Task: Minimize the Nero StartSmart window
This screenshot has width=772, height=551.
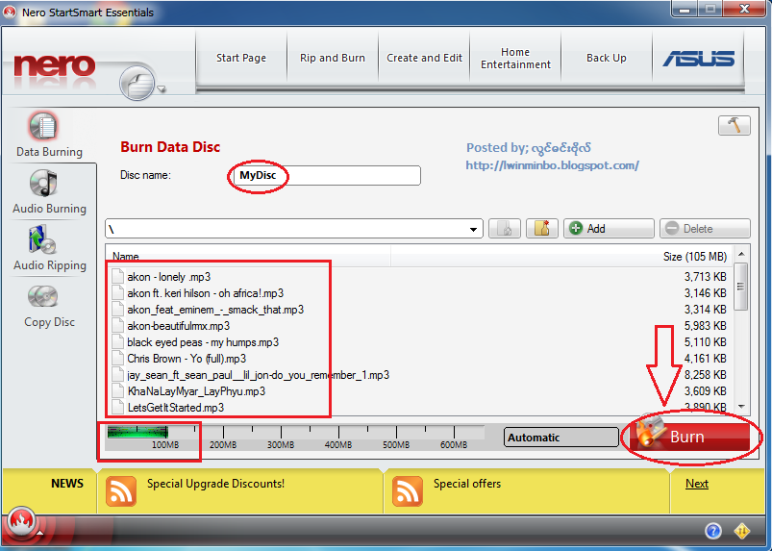Action: (685, 9)
